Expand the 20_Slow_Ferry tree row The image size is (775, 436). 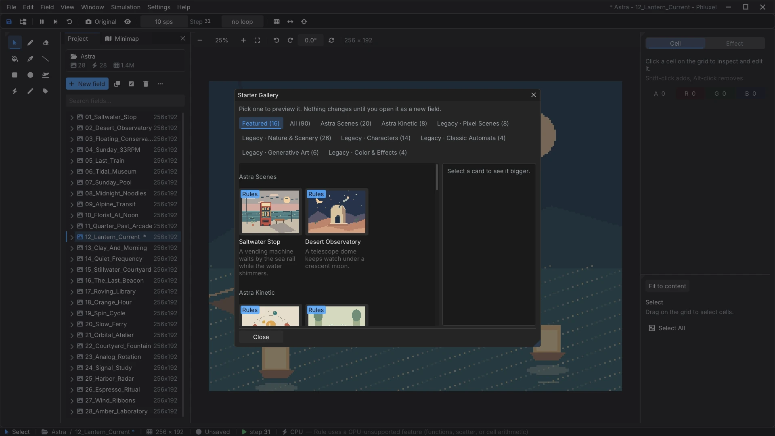pyautogui.click(x=72, y=325)
